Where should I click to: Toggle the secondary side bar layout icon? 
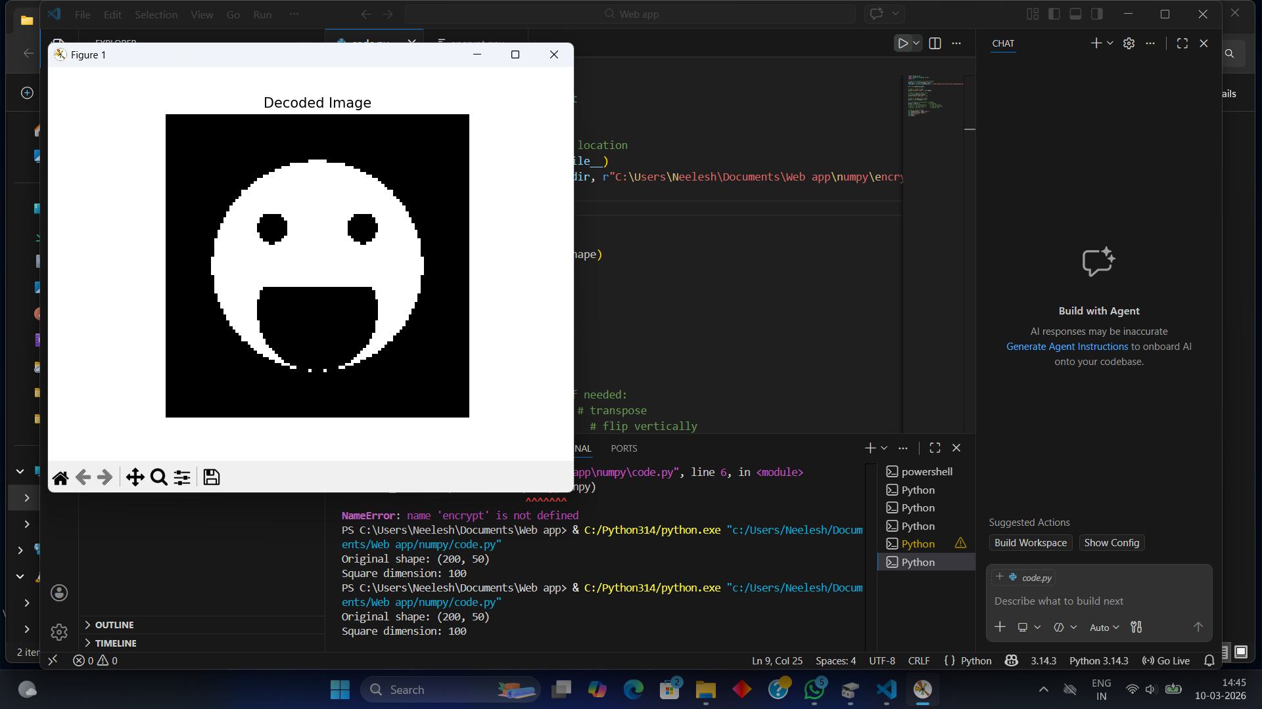pyautogui.click(x=1096, y=14)
